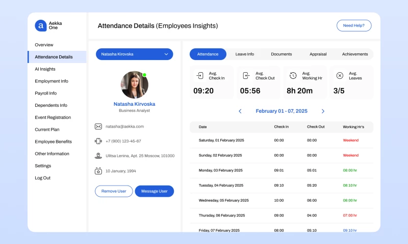Select the Thursday, 06 February 2025 row
This screenshot has width=408, height=244.
(282, 216)
